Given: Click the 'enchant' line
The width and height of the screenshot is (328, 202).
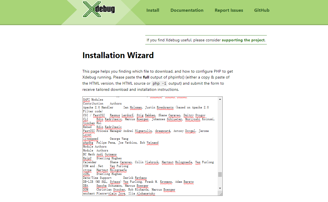Looking at the screenshot, I should pyautogui.click(x=119, y=194).
